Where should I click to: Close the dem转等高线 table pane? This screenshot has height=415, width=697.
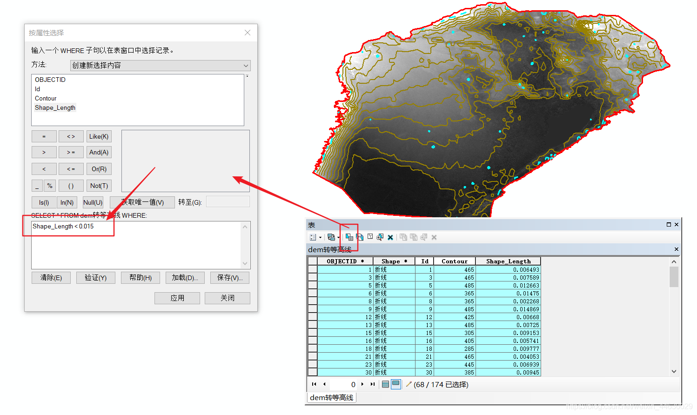click(x=677, y=249)
